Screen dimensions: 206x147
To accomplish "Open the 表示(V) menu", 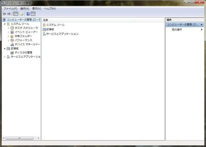I will (x=37, y=8).
